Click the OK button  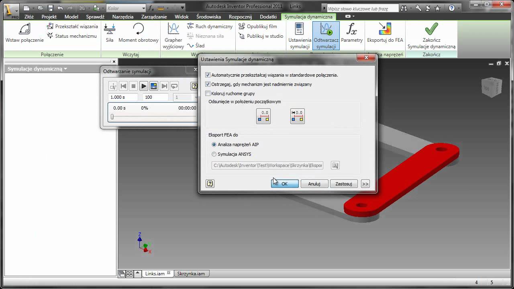point(285,184)
